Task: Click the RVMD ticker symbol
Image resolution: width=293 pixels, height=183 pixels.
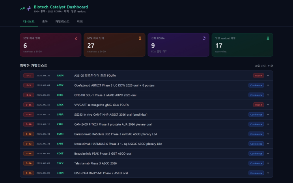Action: 60,134
